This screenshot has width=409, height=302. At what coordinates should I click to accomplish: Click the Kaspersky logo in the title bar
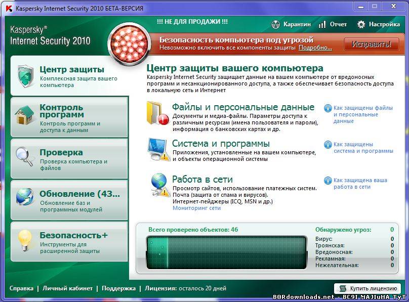pos(9,8)
